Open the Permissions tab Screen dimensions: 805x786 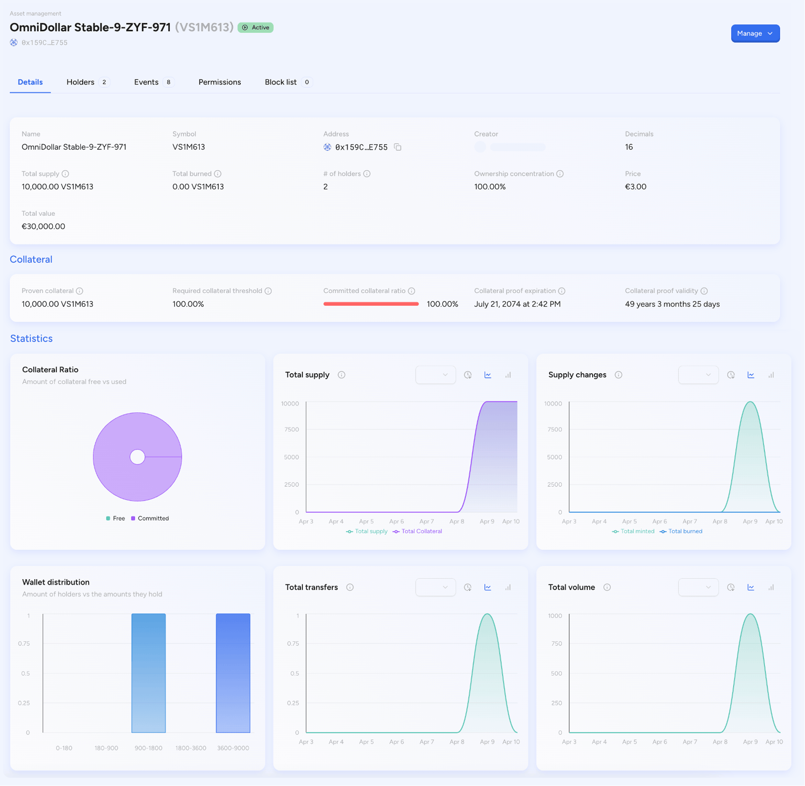click(220, 82)
